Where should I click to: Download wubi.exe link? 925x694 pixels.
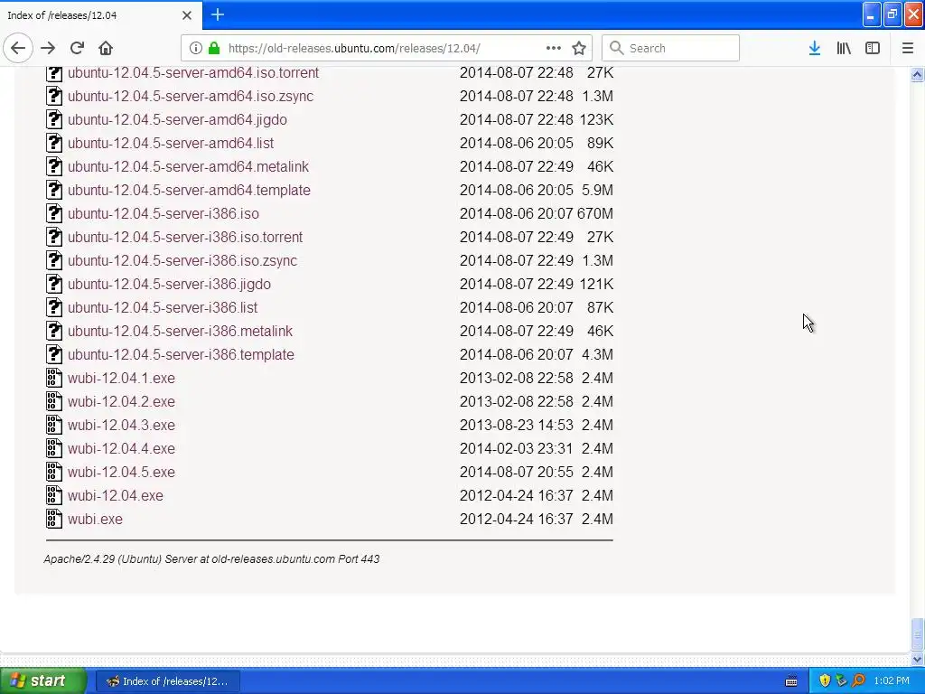pyautogui.click(x=95, y=520)
